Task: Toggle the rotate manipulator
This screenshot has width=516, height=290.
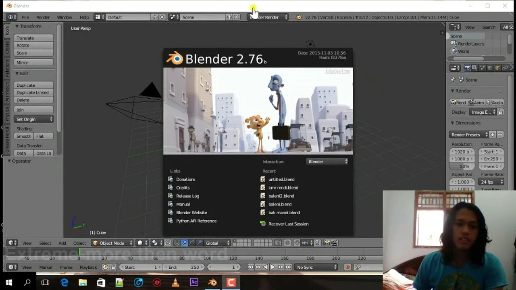Action: 192,243
